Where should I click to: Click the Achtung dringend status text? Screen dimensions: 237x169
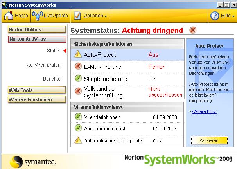[x=153, y=31]
